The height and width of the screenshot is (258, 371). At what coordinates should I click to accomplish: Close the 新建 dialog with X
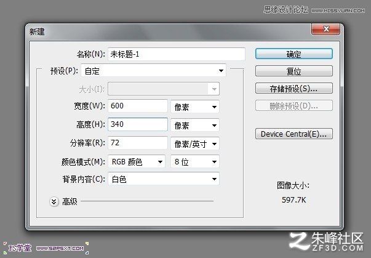point(326,29)
